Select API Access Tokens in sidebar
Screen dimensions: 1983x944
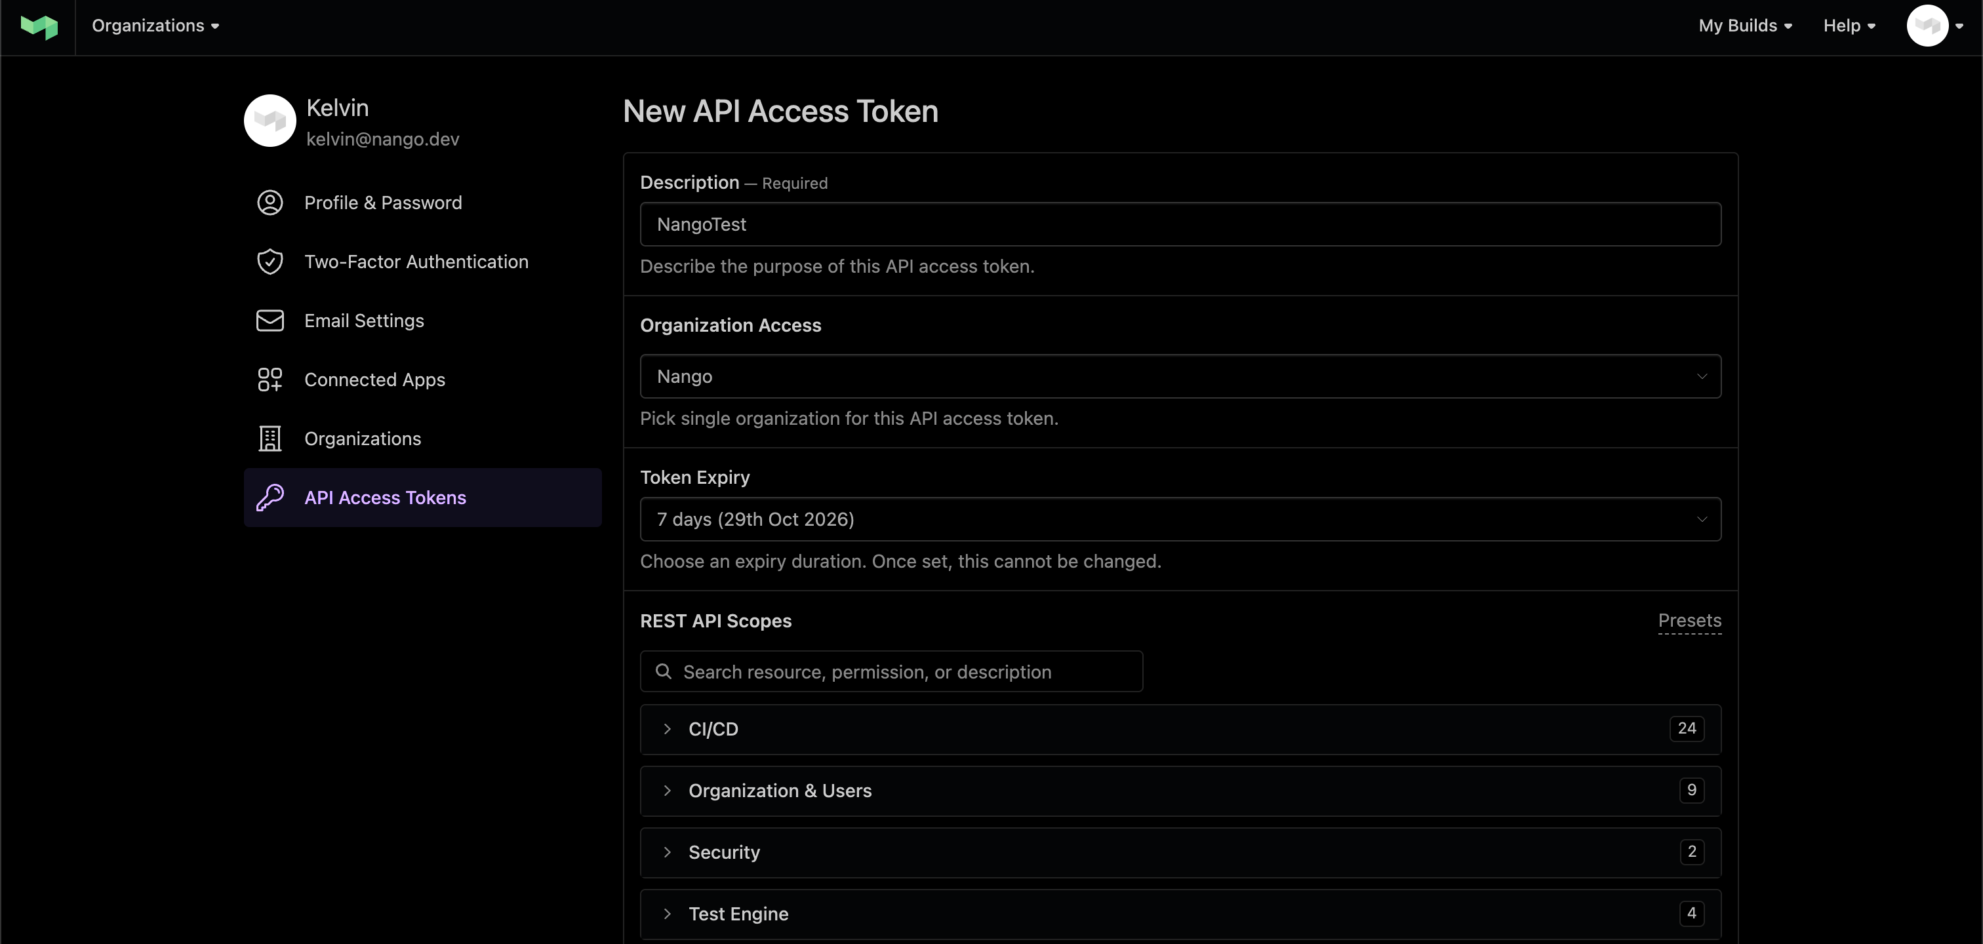click(422, 498)
